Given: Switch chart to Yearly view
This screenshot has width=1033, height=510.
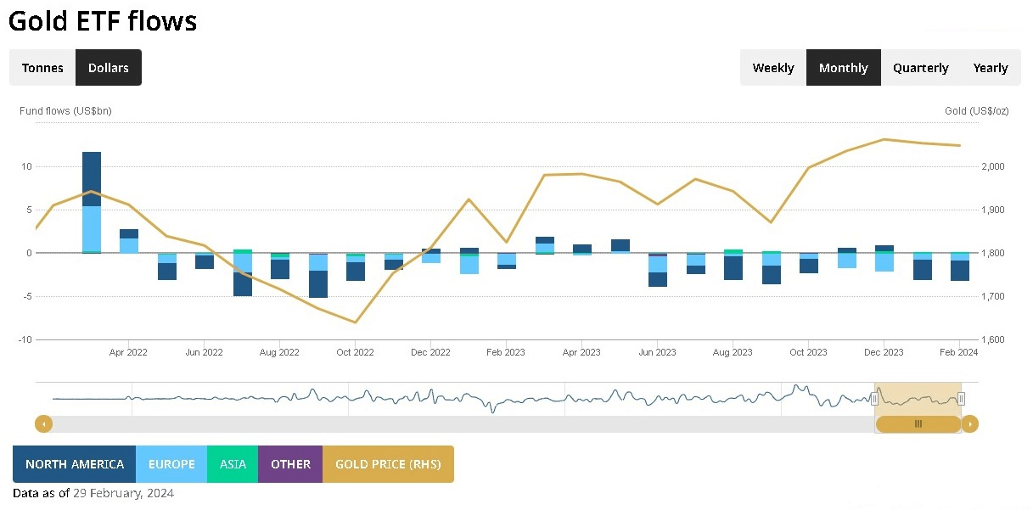Looking at the screenshot, I should [x=991, y=68].
